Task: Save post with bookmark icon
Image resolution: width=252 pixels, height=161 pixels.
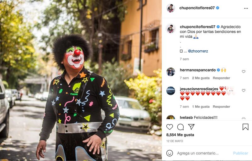Action: pos(245,127)
